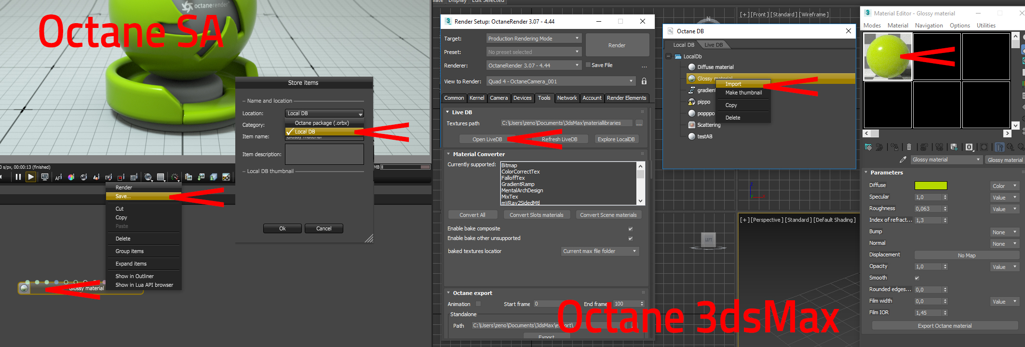This screenshot has width=1025, height=347.
Task: Click the Roughness value field
Action: click(929, 209)
